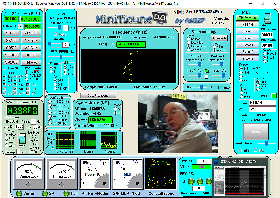
Task: Select the H265 codec option
Action: coord(265,61)
